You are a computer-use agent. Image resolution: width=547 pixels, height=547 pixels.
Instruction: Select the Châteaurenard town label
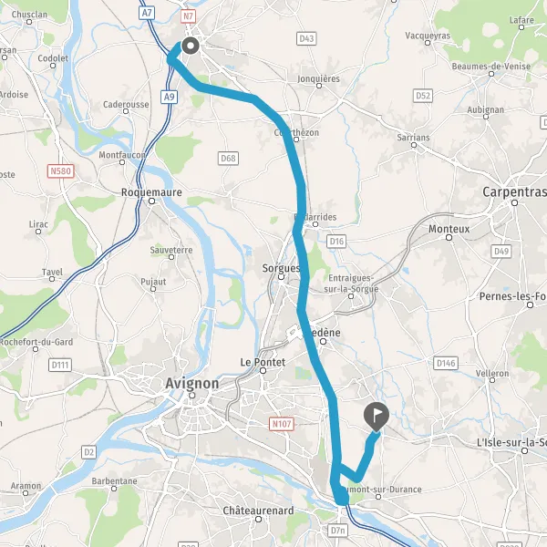click(x=259, y=511)
